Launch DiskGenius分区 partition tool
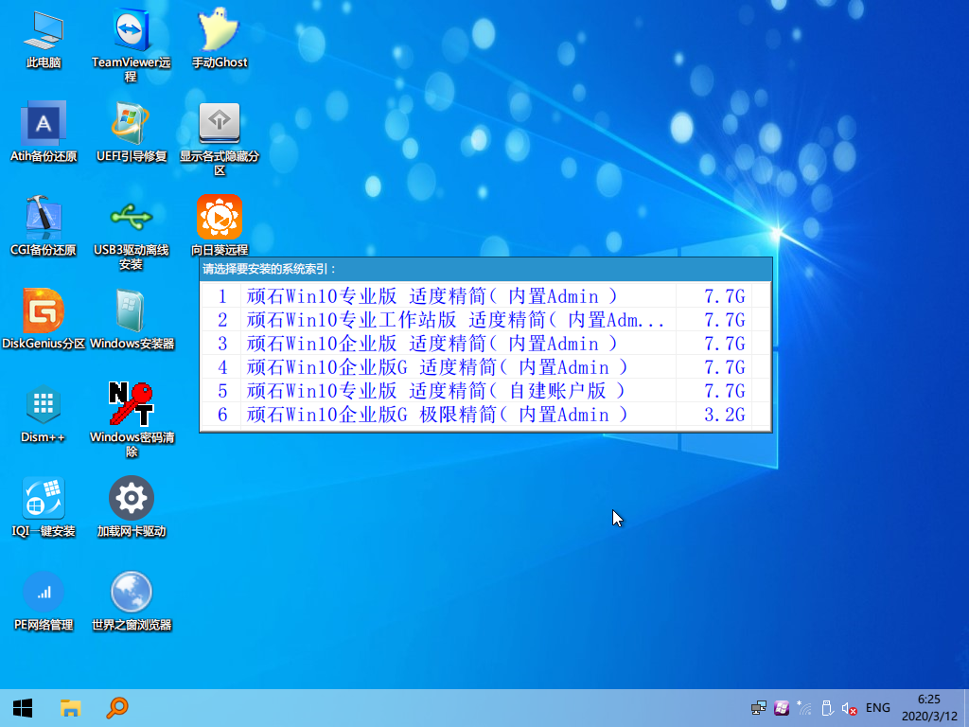The image size is (969, 727). pos(44,311)
